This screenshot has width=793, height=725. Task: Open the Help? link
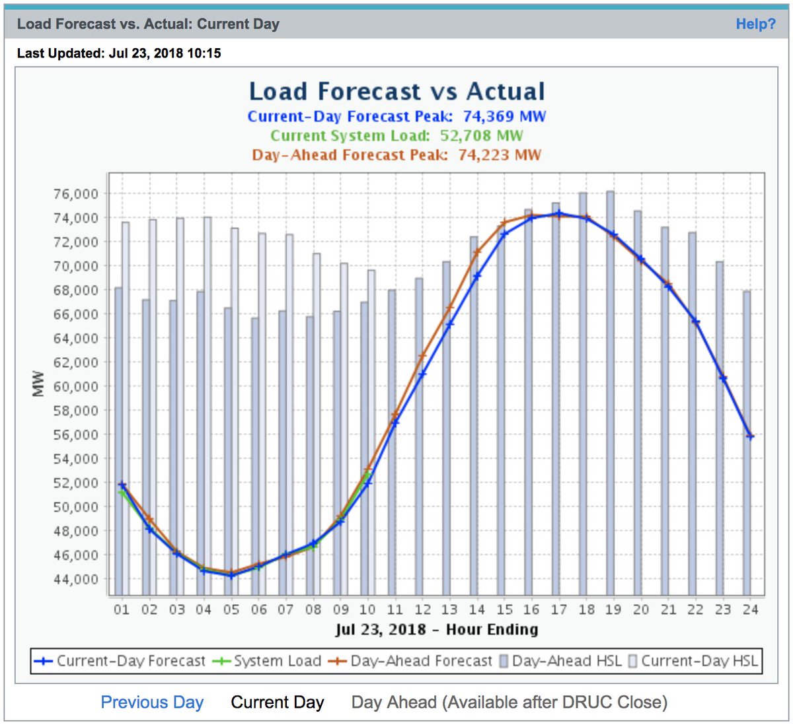(x=755, y=24)
